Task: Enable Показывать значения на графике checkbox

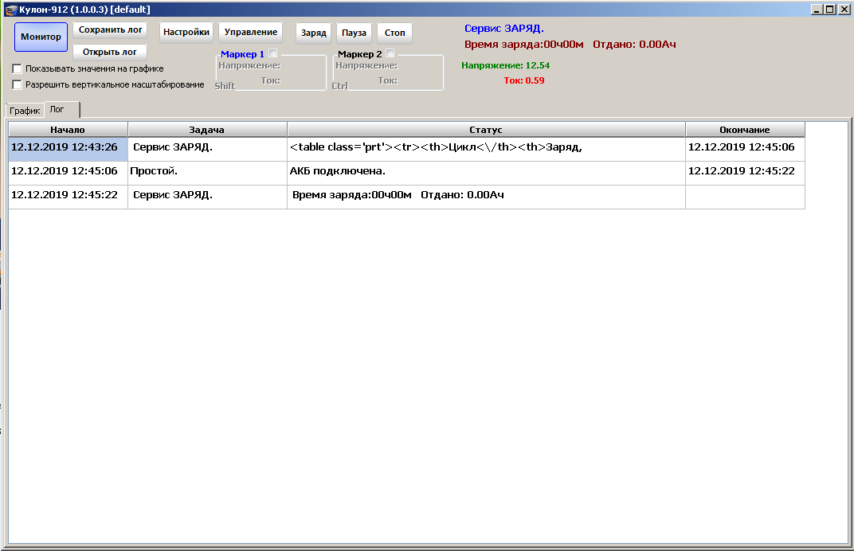Action: [x=18, y=69]
